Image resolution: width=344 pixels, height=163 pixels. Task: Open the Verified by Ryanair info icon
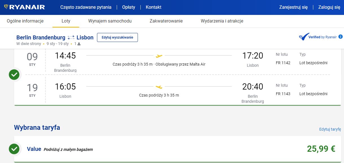340,37
